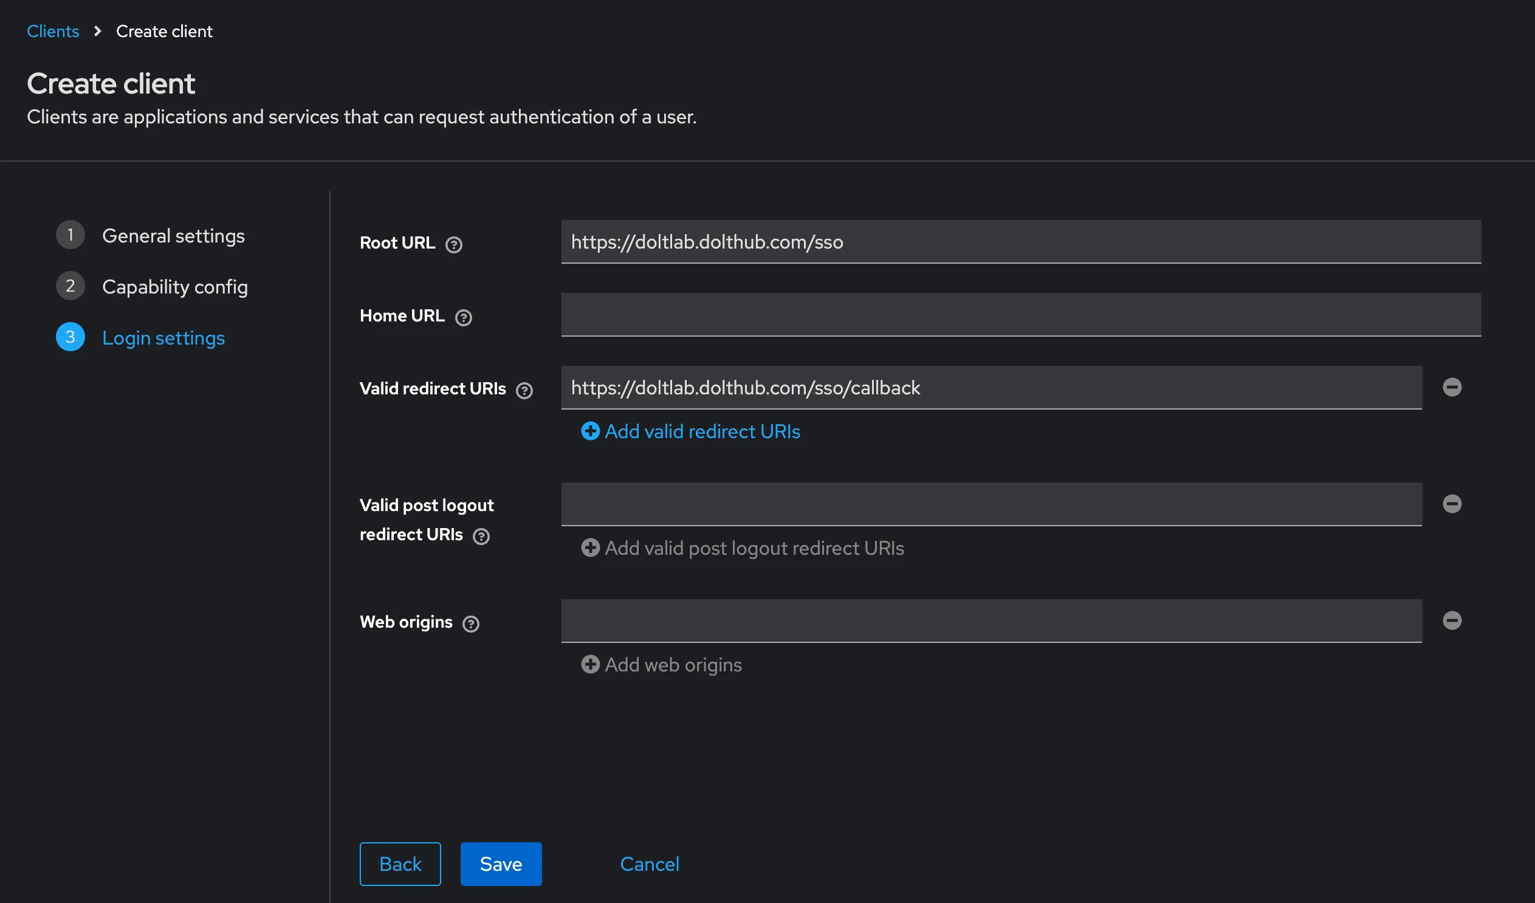
Task: Click the Web origins help icon
Action: pos(471,624)
